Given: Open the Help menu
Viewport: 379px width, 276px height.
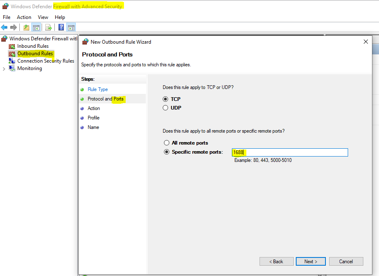Looking at the screenshot, I should 60,17.
